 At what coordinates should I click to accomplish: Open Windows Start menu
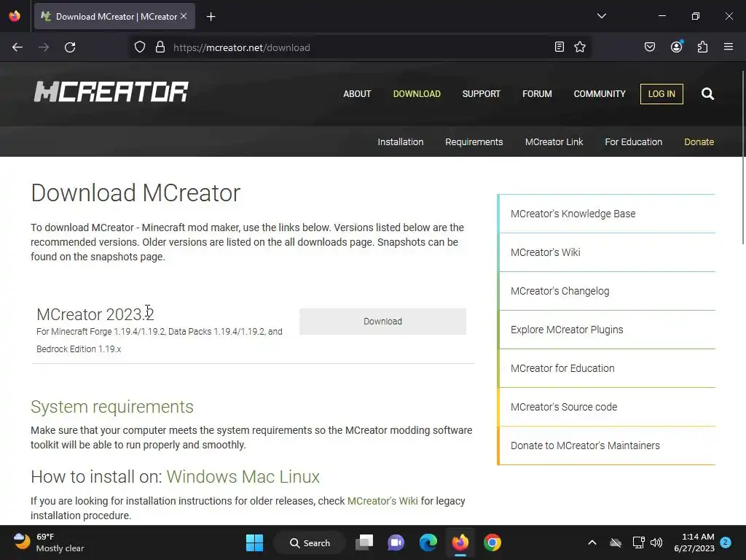(254, 542)
